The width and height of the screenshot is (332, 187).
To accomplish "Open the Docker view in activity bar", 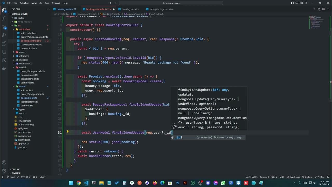I will click(4, 68).
